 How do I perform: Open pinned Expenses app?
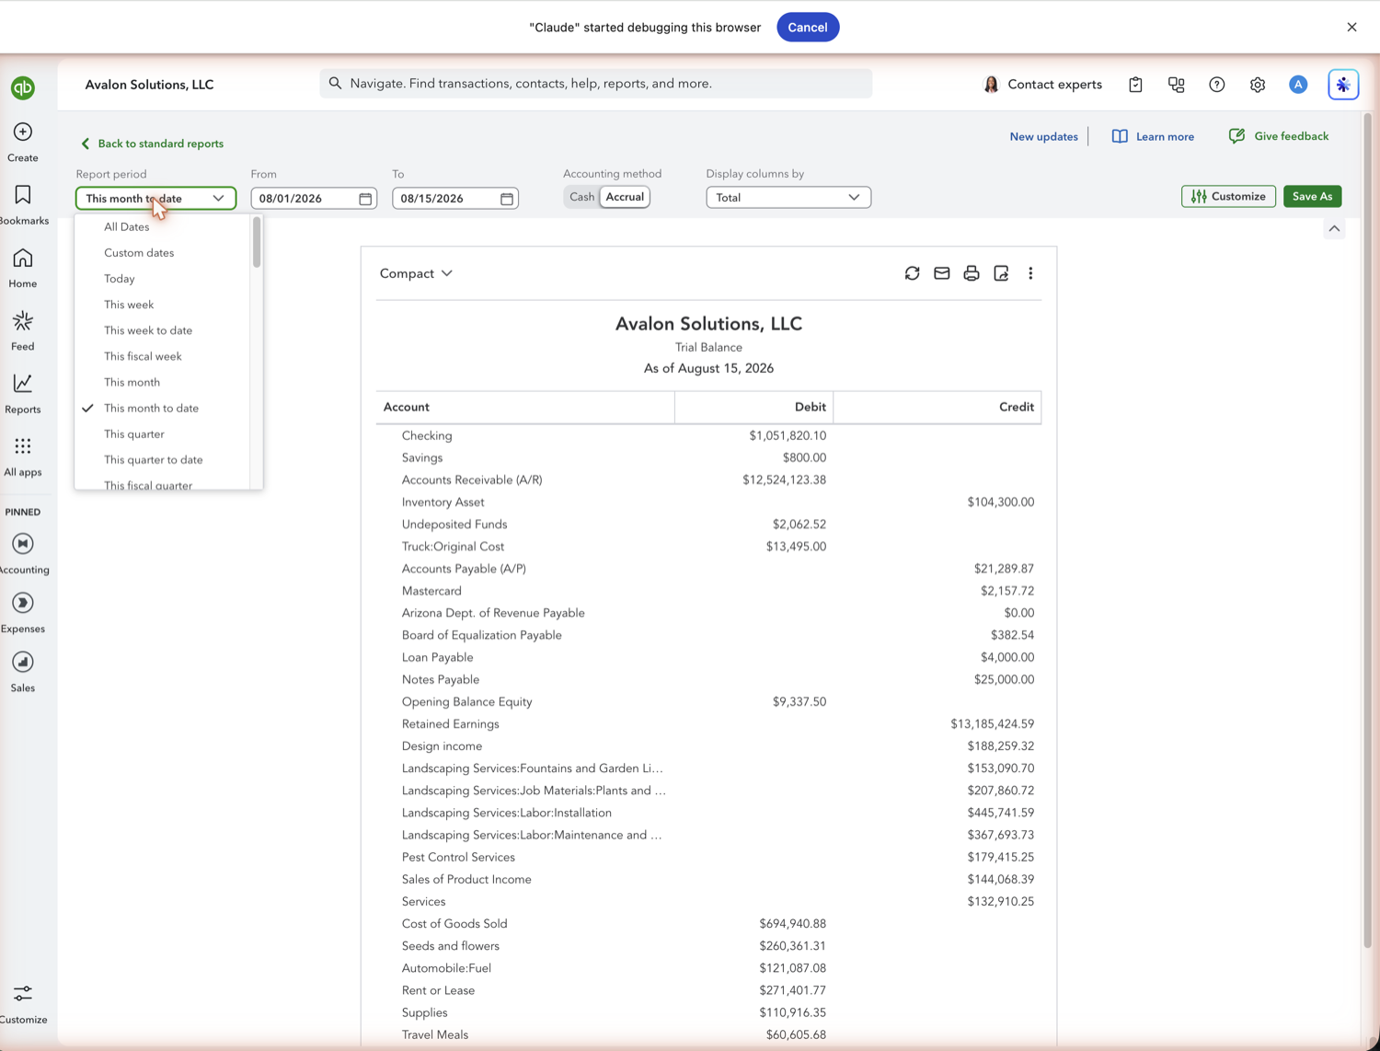pyautogui.click(x=23, y=613)
